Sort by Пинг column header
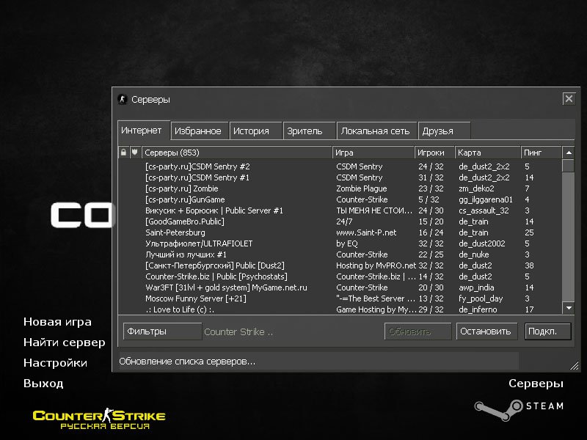Screen dimensions: 587x440 pos(541,153)
